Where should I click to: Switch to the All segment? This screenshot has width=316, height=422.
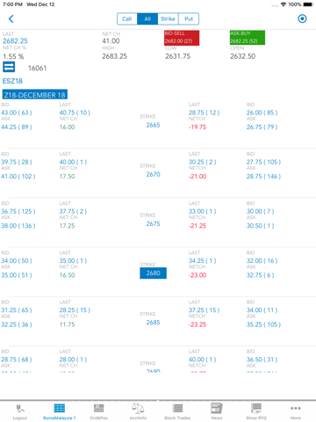click(x=147, y=18)
